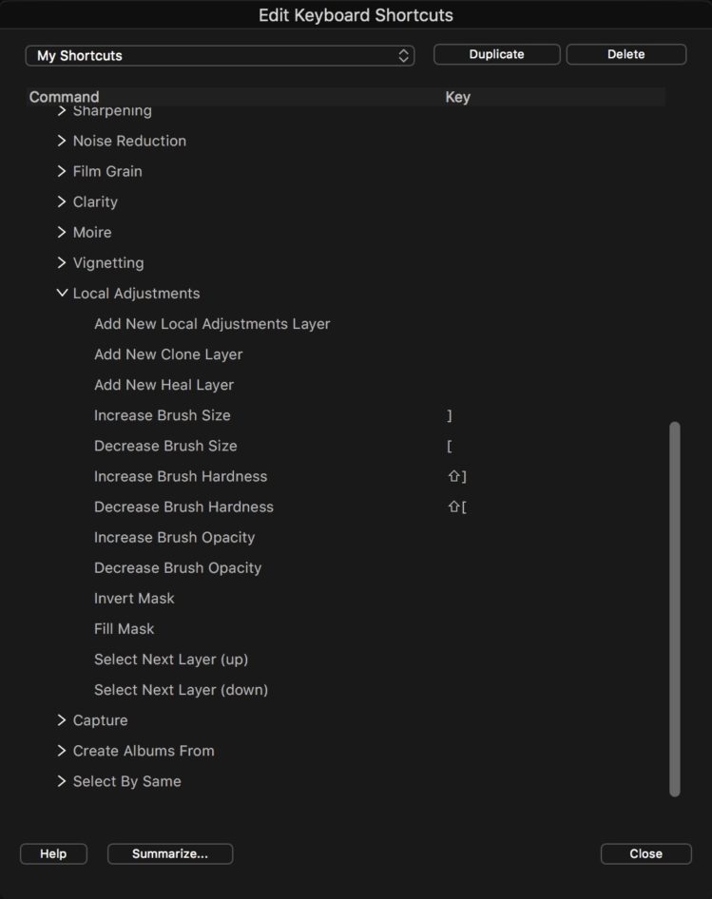Expand the Create Albums From section
The height and width of the screenshot is (899, 712).
(61, 750)
